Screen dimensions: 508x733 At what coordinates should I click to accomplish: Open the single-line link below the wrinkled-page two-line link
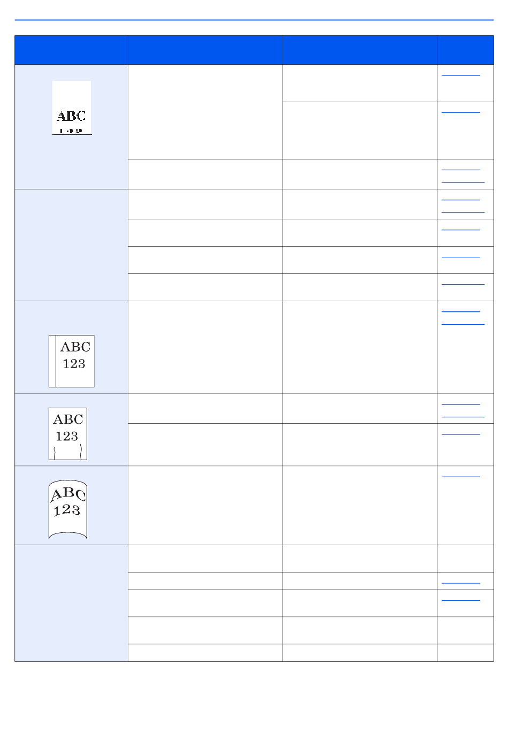point(461,433)
